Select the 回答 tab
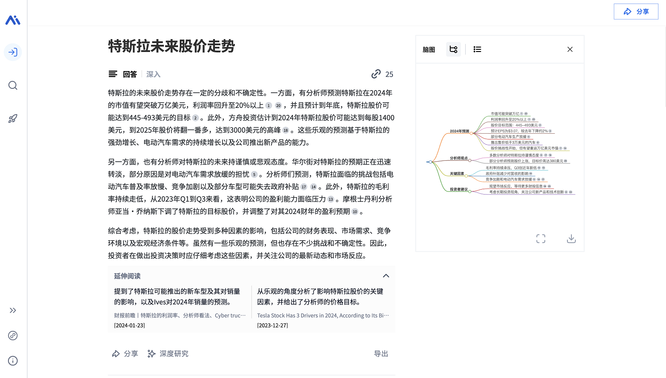 click(x=130, y=74)
